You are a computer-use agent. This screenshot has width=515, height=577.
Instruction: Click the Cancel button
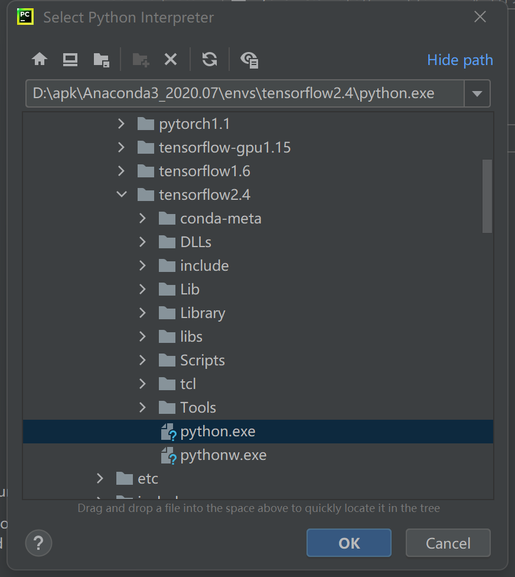448,543
